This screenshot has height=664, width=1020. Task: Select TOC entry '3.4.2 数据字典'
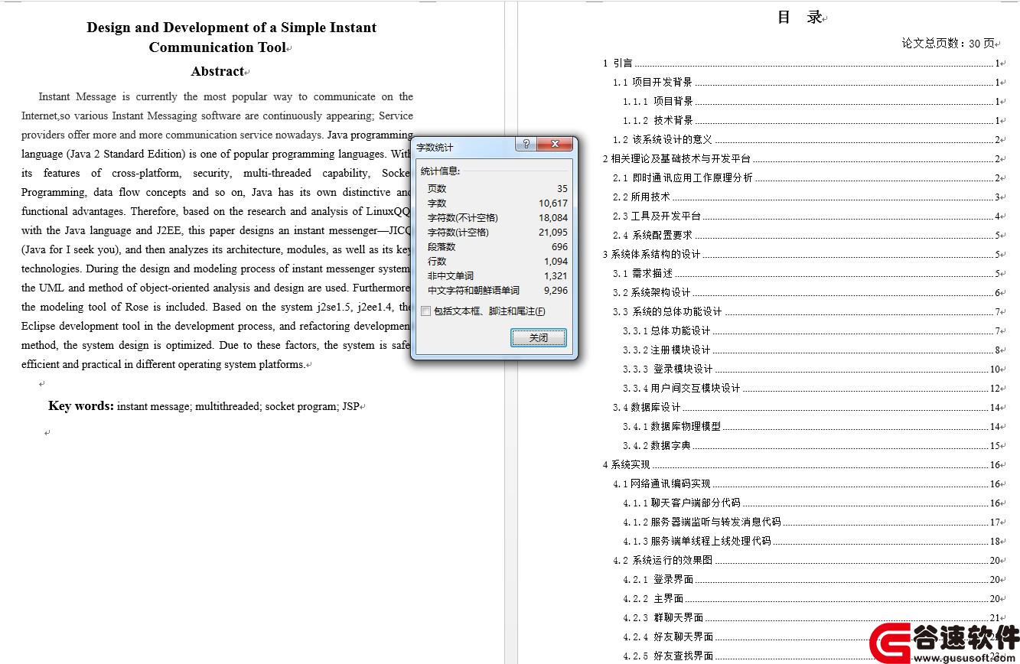click(x=811, y=445)
